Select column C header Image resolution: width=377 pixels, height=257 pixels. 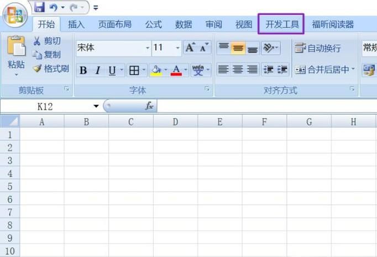pyautogui.click(x=131, y=121)
